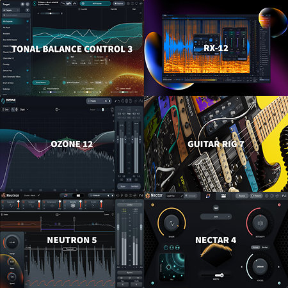Click the next arrow right of Nectar's Unison voices knob
Viewport: 288px width, 288px height.
(278, 267)
